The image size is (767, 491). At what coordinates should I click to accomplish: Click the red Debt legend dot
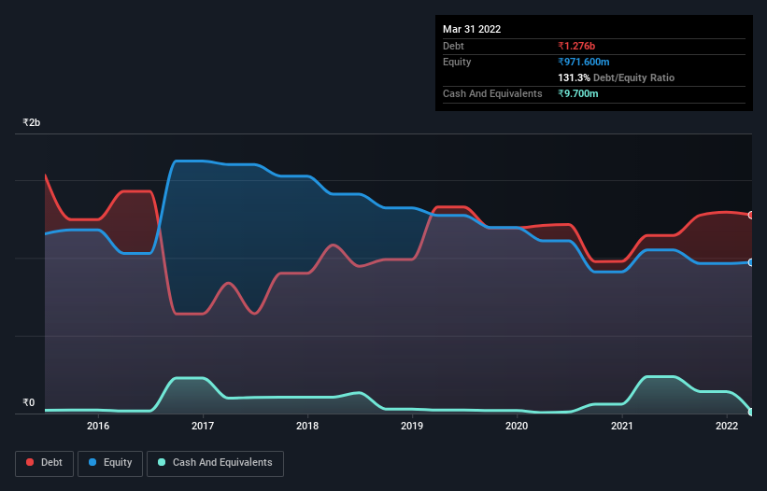[30, 462]
